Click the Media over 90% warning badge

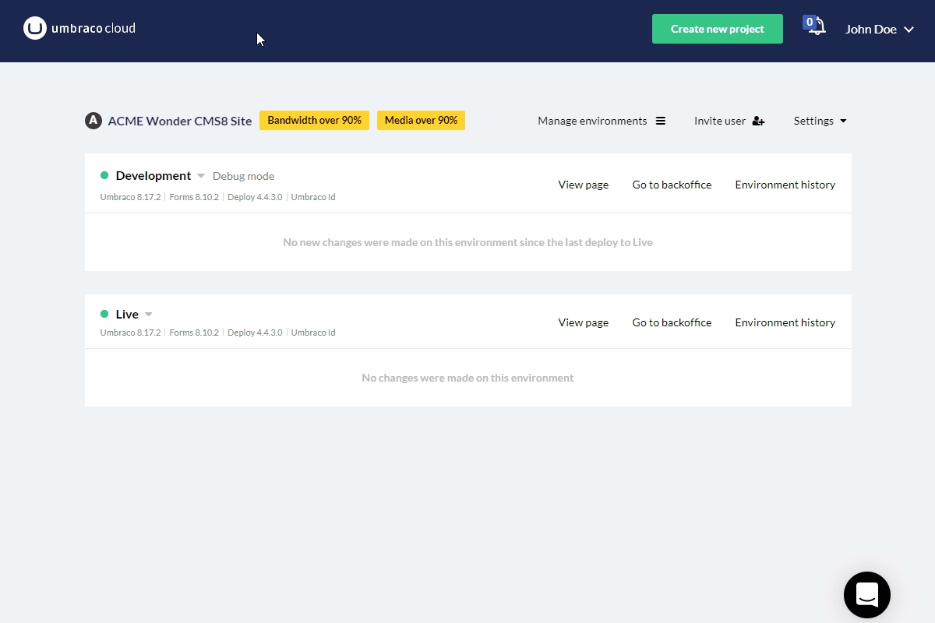[x=421, y=121]
